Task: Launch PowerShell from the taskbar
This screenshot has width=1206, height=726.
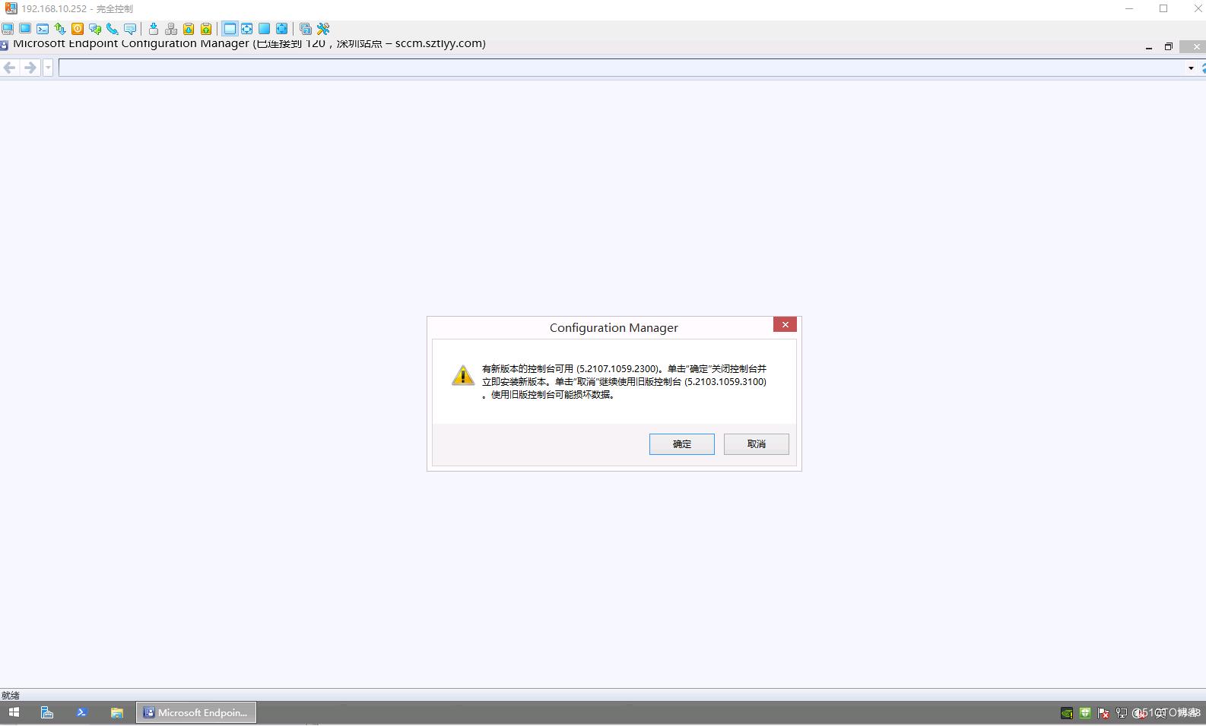Action: (x=81, y=712)
